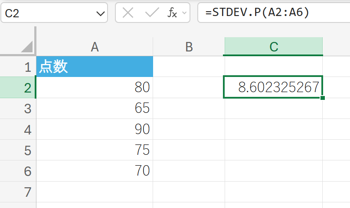Select cell containing value 65
The image size is (350, 208).
tap(95, 109)
